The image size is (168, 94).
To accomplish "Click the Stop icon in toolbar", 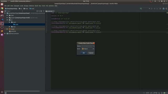I will pyautogui.click(x=160, y=9).
